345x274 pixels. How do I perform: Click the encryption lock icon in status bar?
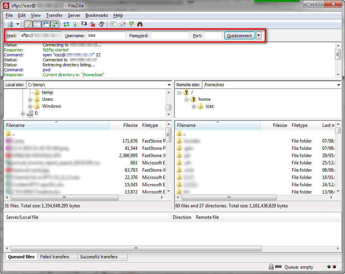pyautogui.click(x=271, y=267)
